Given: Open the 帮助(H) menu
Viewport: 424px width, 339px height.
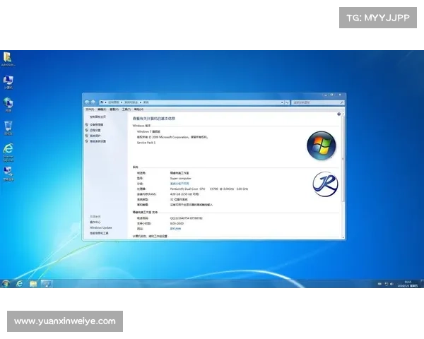Looking at the screenshot, I should [x=139, y=109].
